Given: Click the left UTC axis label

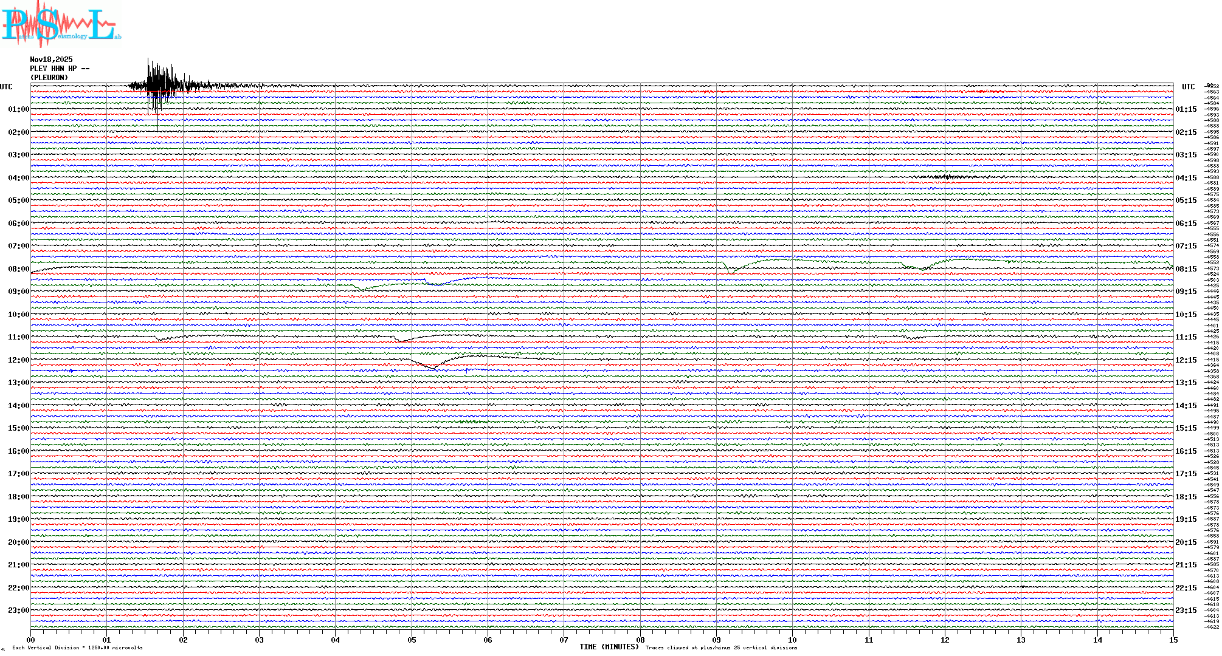Looking at the screenshot, I should 6,87.
